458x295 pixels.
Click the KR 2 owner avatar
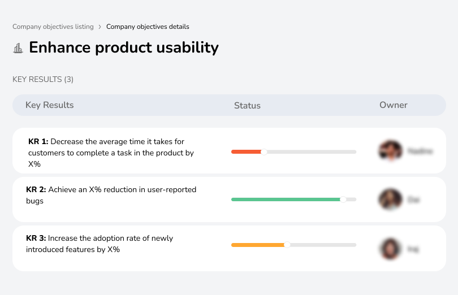(x=390, y=199)
